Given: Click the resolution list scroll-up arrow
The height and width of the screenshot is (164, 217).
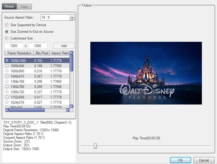Looking at the screenshot, I should pos(71,53).
